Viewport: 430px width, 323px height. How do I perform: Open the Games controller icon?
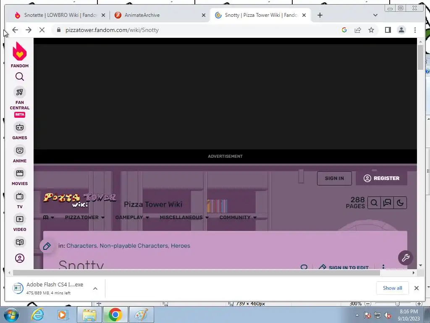coord(19,127)
